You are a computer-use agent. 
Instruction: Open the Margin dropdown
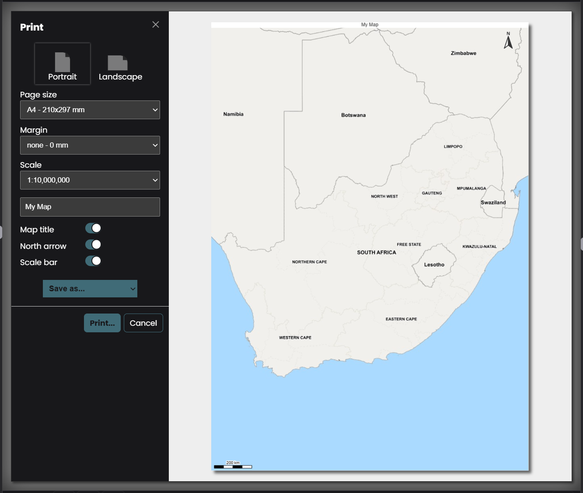point(90,145)
